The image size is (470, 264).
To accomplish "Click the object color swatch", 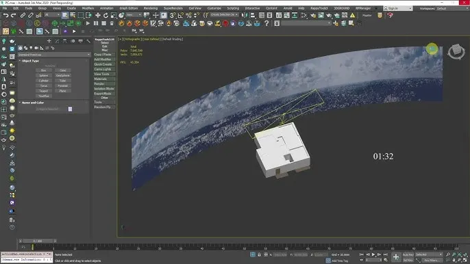I will point(70,109).
